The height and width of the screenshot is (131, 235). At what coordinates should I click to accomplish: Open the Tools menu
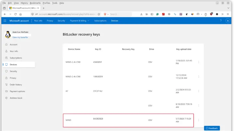coord(55,3)
